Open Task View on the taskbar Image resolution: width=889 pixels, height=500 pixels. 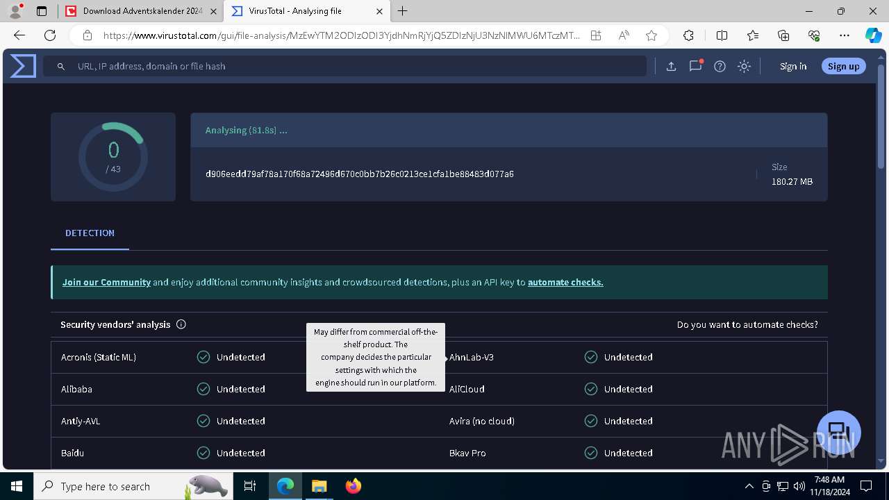[250, 486]
